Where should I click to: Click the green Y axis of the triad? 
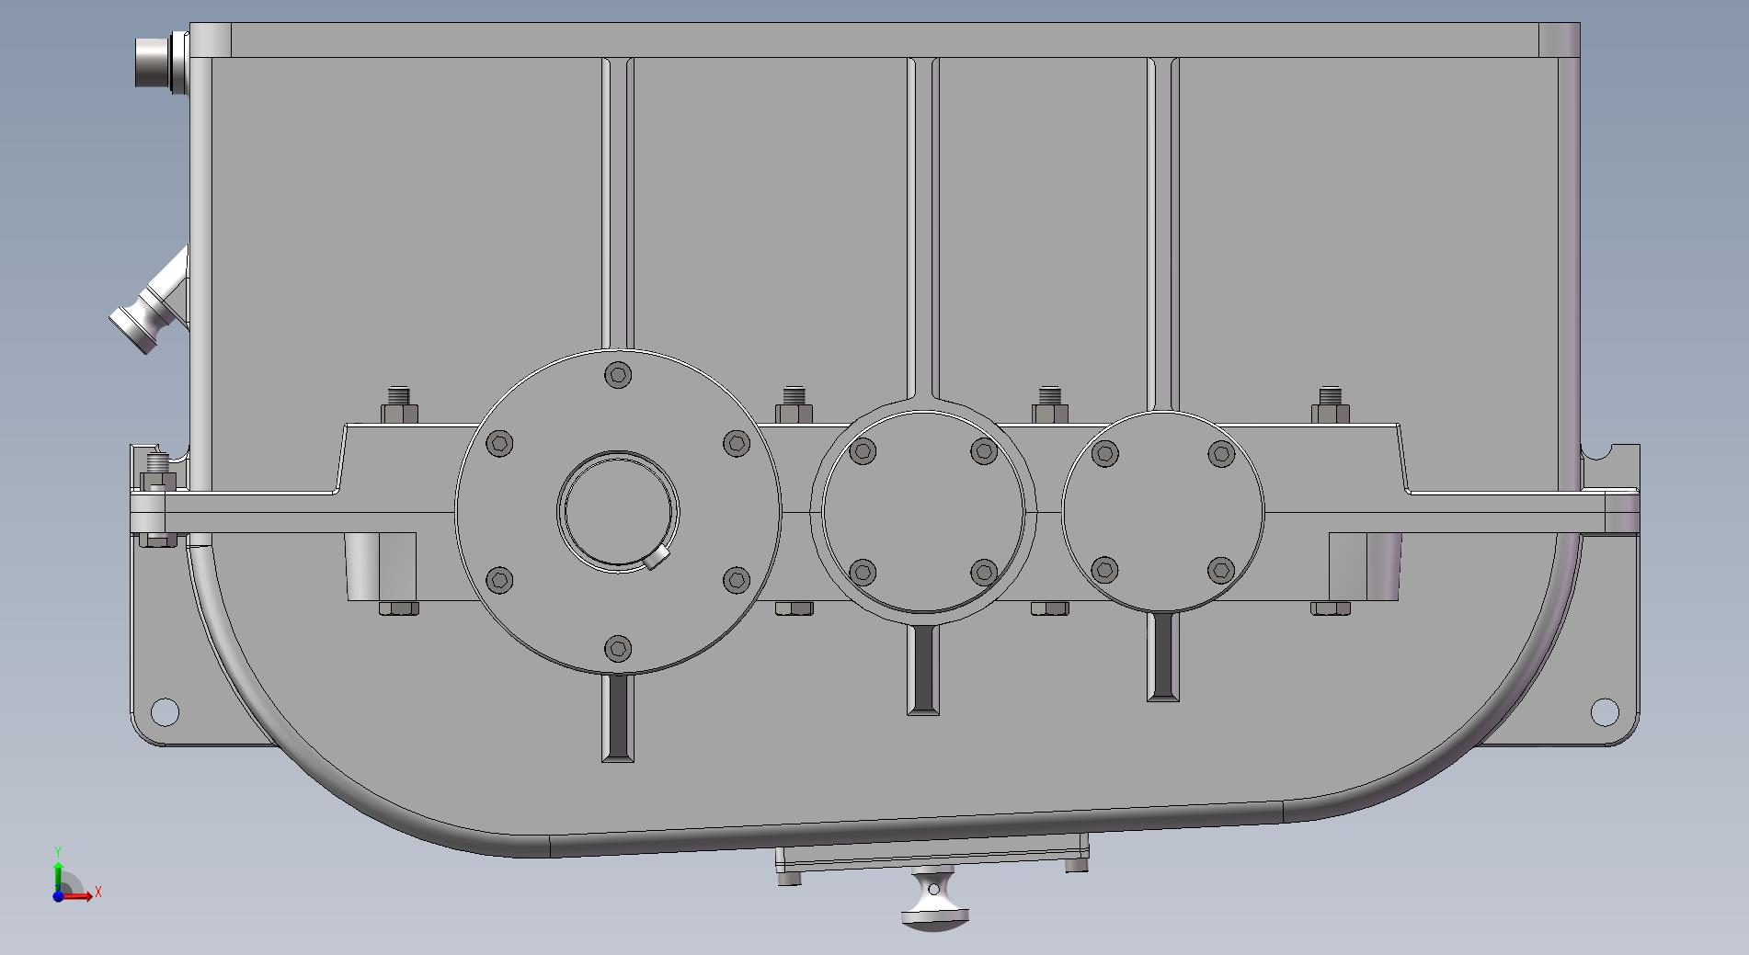coord(58,875)
